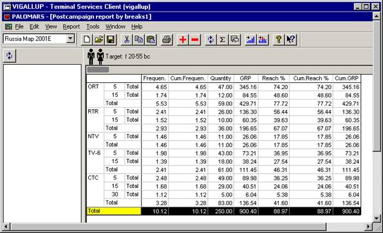Open the Tools menu
This screenshot has width=383, height=233.
(93, 26)
